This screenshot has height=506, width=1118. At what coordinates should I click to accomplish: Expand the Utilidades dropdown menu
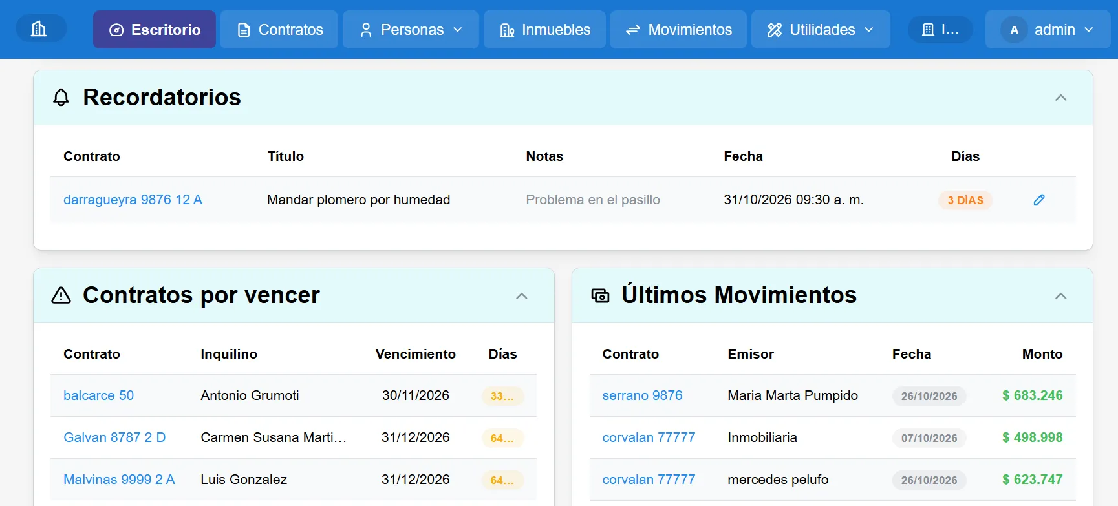tap(821, 30)
